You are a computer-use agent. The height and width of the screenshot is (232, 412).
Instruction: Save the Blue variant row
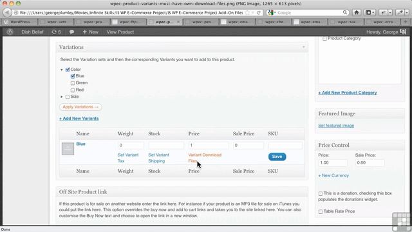coord(277,157)
